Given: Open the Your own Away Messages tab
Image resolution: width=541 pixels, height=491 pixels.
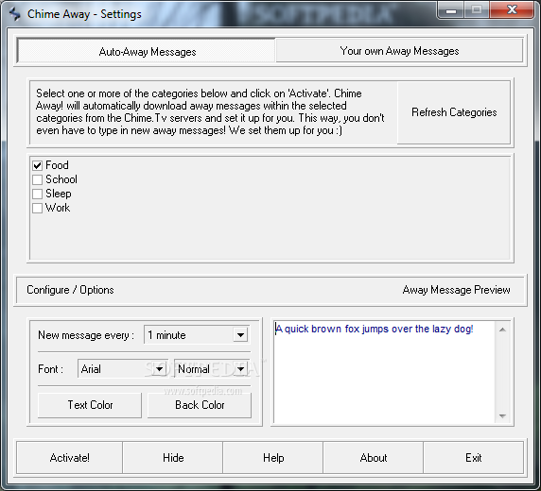Looking at the screenshot, I should click(399, 50).
